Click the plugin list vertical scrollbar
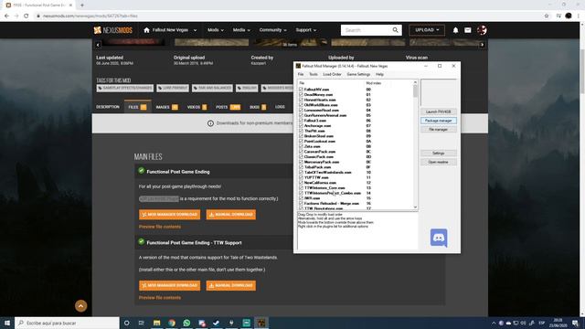 point(415,145)
